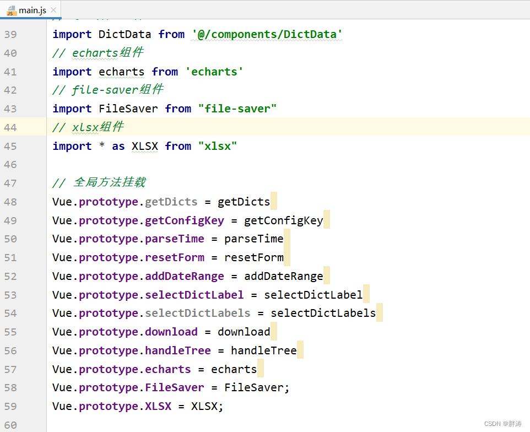Select the parseTime property on line 50
Viewport: 530px width, 432px height.
coord(175,238)
